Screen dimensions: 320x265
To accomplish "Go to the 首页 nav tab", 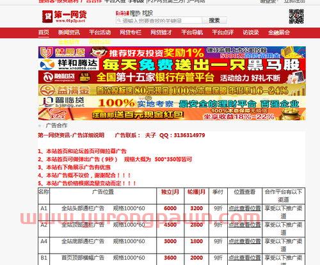I will 44,33.
